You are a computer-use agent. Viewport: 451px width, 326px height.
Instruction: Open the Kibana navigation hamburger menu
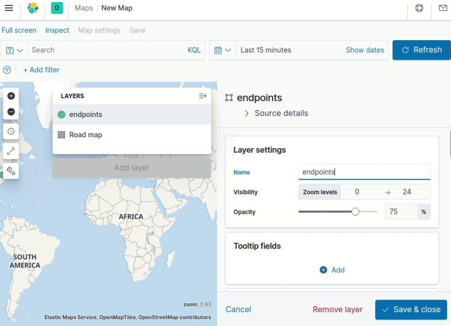coord(9,8)
